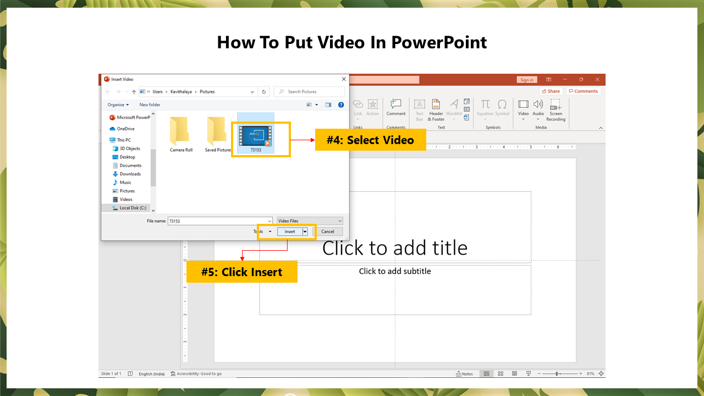704x396 pixels.
Task: Click the Cancel button
Action: click(x=328, y=232)
